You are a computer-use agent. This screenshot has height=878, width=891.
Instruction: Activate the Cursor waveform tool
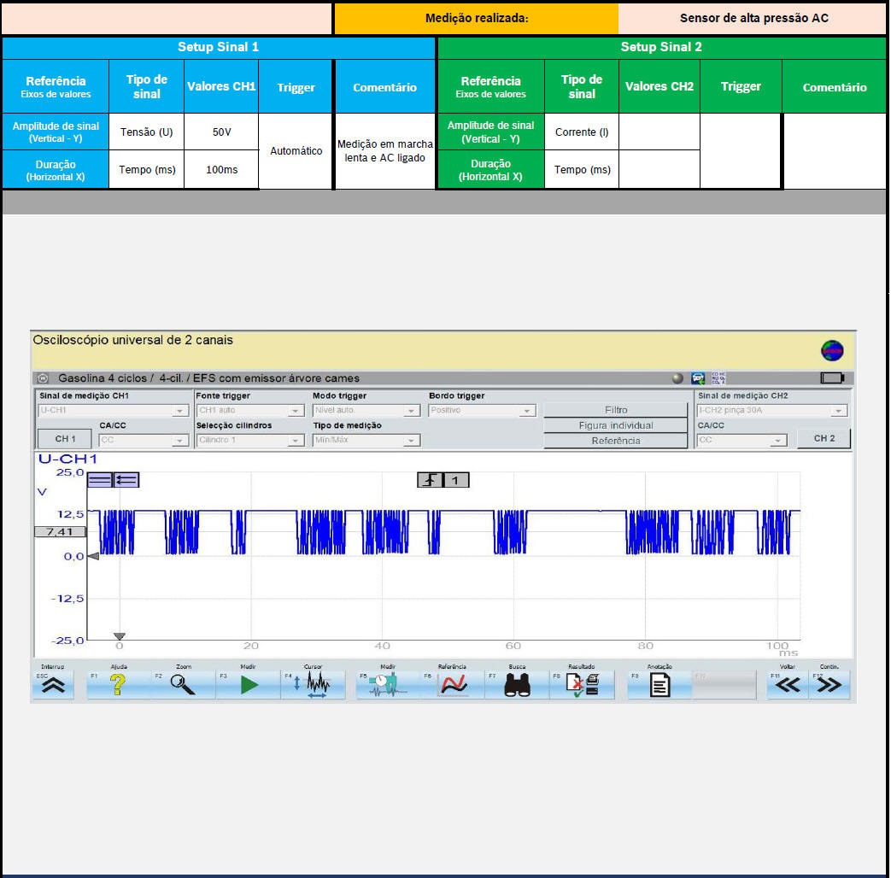pos(317,685)
